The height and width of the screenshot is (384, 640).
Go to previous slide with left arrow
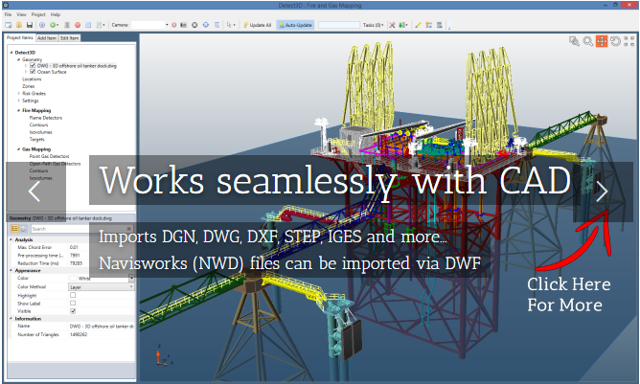click(34, 191)
